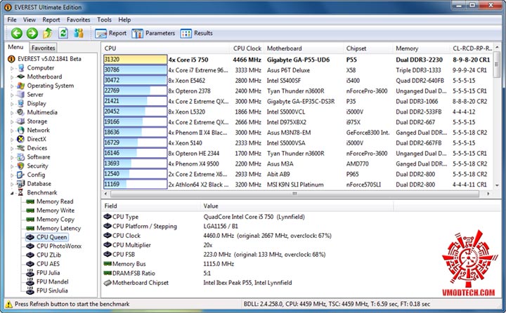The height and width of the screenshot is (313, 506).
Task: Expand the Operating System tree node
Action: (12, 86)
